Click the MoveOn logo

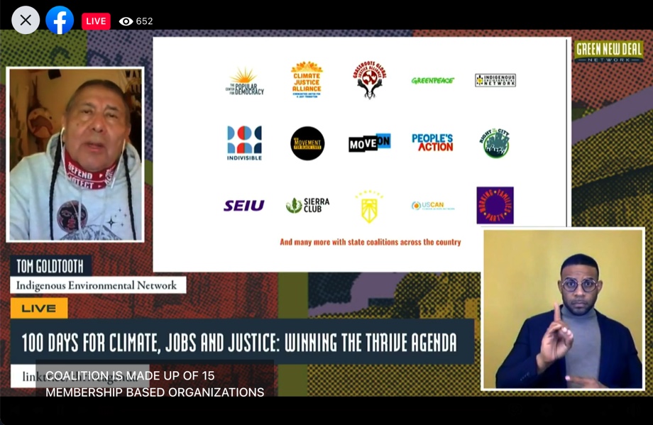click(369, 143)
